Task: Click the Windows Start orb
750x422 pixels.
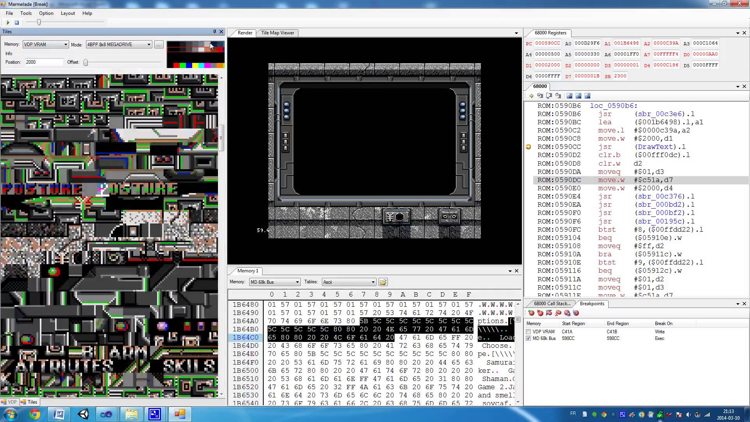Action: pyautogui.click(x=11, y=414)
